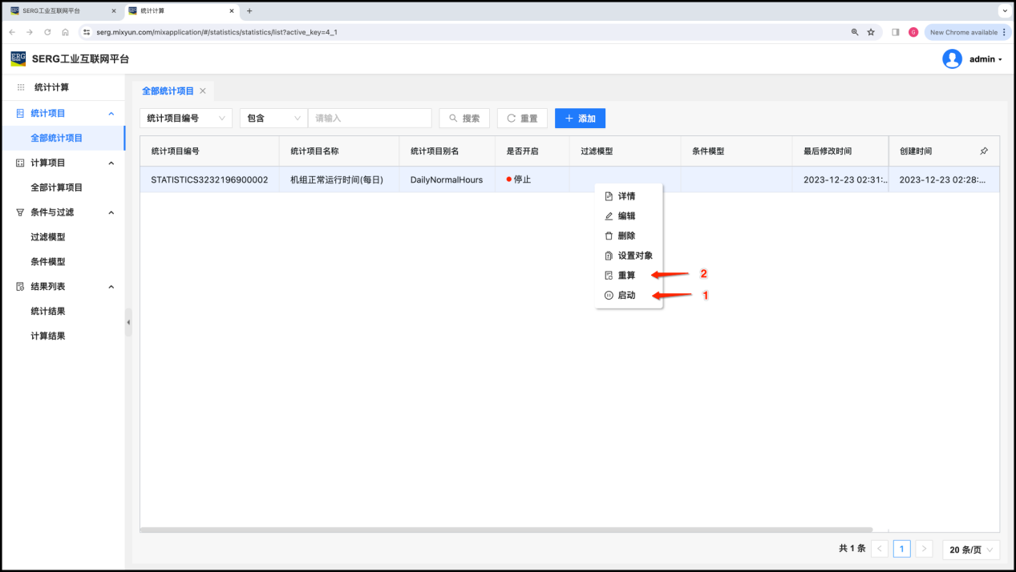Screen dimensions: 1016x572
Task: Open the 20 条/页 page size dropdown
Action: pos(970,550)
